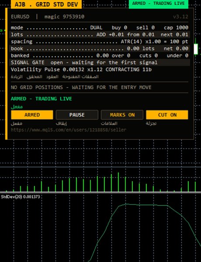Click the mode DUAL row
Image resolution: width=201 pixels, height=262 pixels.
tap(100, 28)
